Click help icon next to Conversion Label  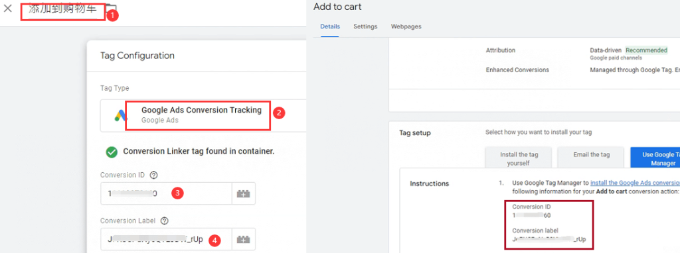[x=164, y=221]
